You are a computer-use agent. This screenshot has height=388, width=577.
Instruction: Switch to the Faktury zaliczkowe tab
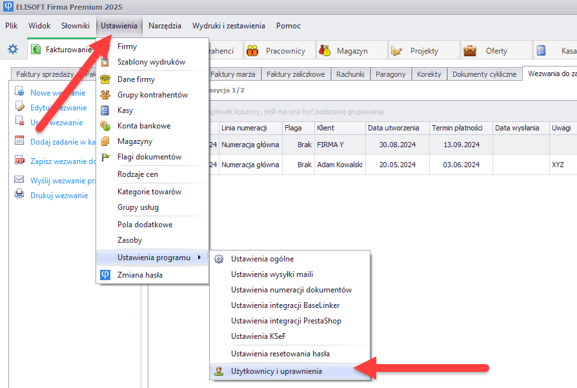click(296, 74)
